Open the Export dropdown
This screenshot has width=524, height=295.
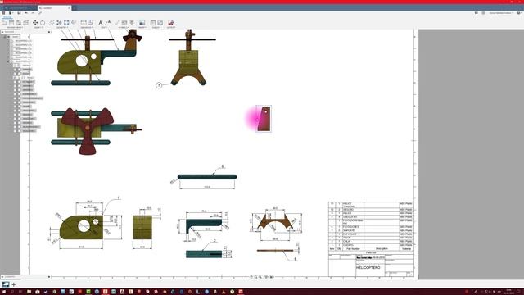click(x=171, y=27)
